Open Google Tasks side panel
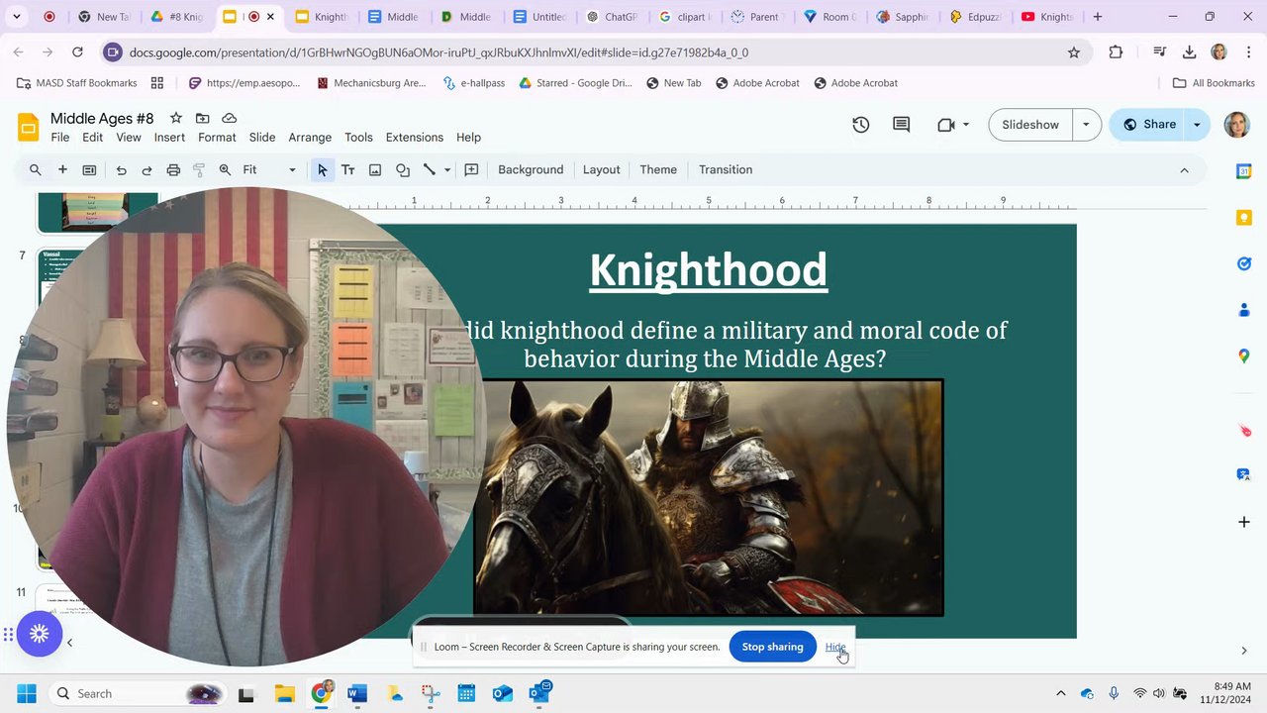Screen dimensions: 1267x713 coord(1244,263)
